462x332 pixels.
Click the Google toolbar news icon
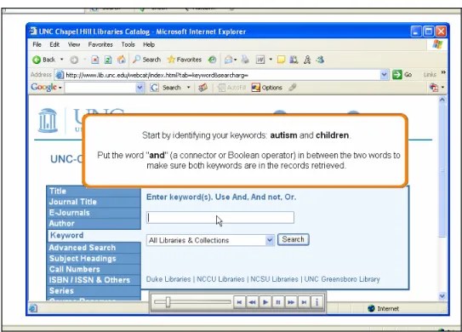coord(202,88)
